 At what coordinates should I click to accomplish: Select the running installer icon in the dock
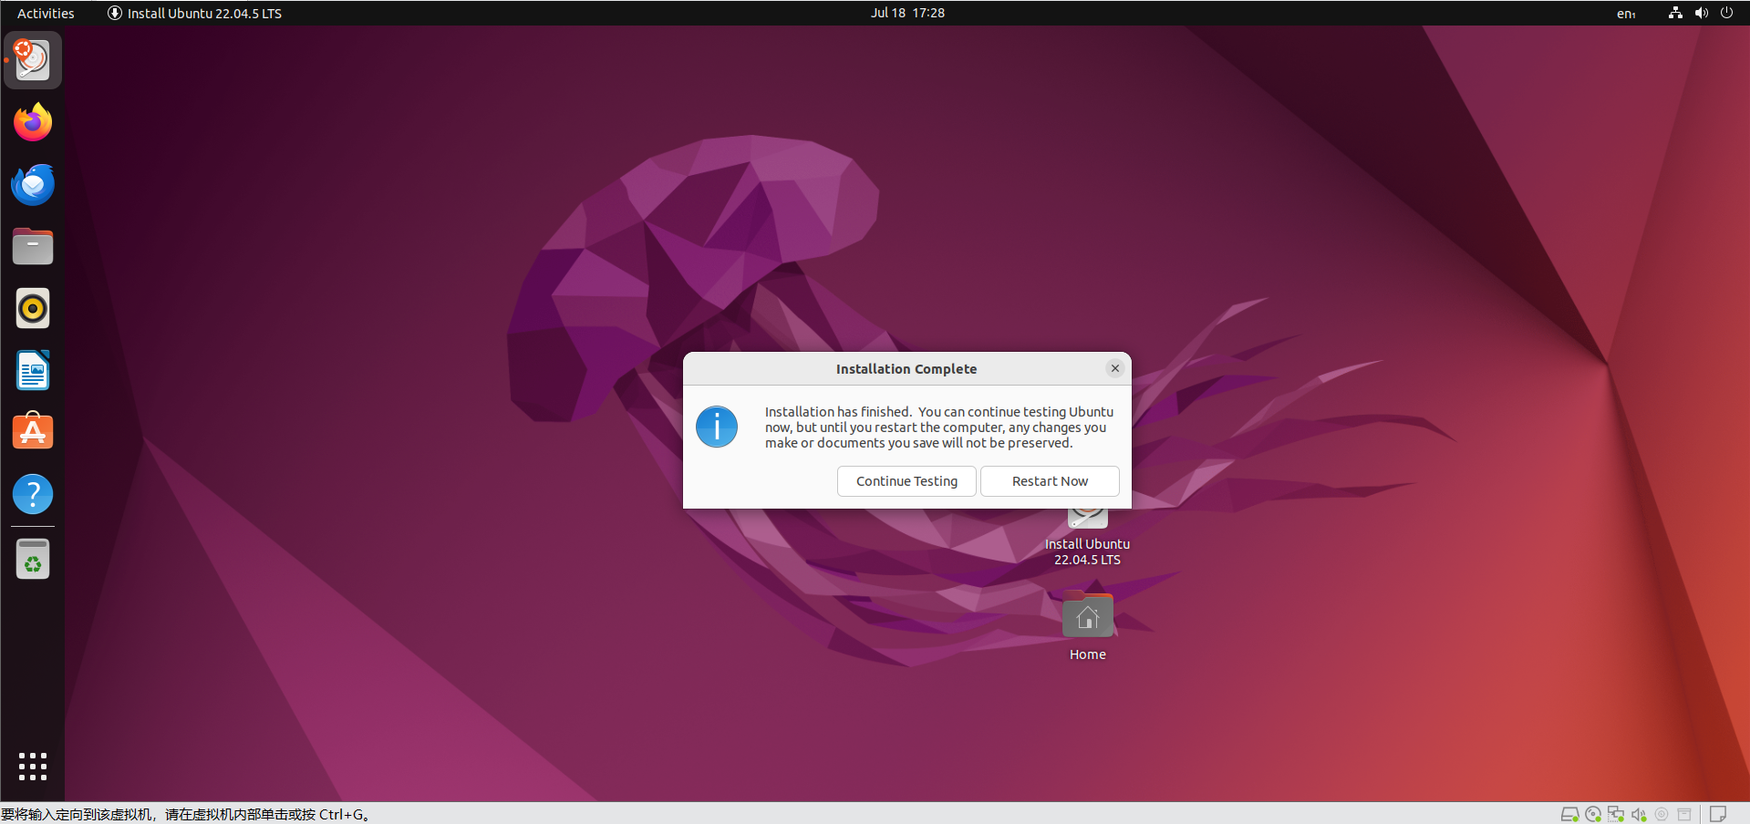tap(32, 60)
